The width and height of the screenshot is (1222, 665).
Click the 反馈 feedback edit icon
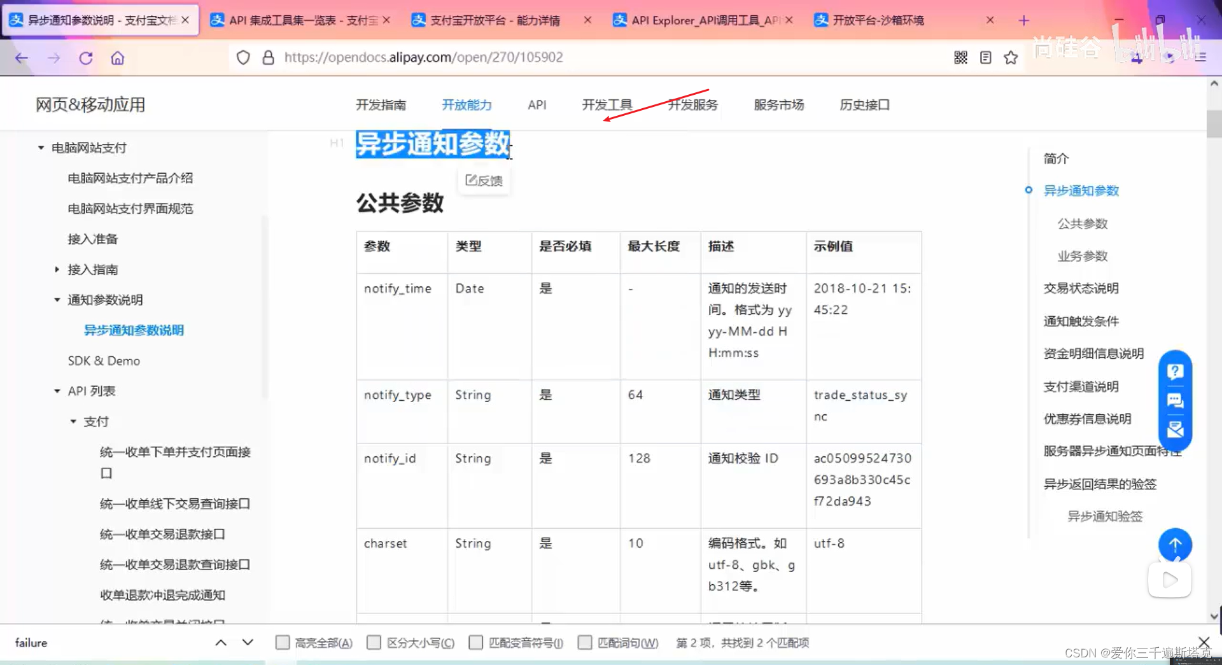484,181
